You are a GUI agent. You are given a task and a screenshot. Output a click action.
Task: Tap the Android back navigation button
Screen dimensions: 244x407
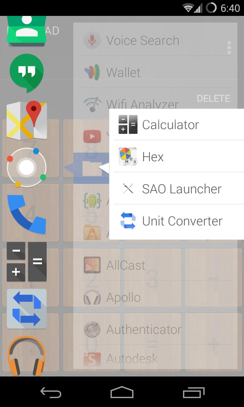(51, 393)
